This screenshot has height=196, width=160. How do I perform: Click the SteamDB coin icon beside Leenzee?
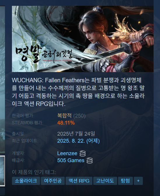click(x=82, y=153)
